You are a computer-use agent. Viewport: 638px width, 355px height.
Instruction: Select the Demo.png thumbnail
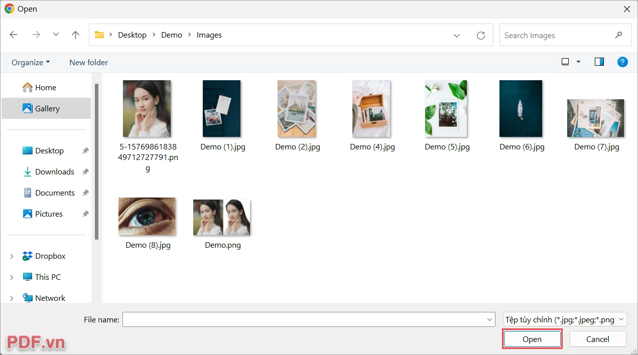(221, 217)
